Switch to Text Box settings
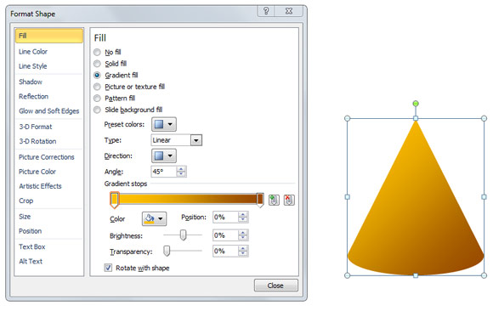 pos(32,247)
